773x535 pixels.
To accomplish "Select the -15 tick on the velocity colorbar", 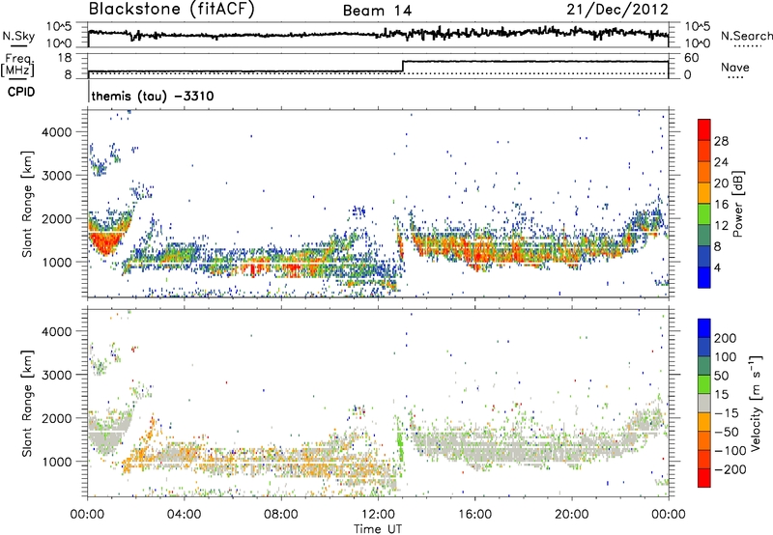I will [727, 412].
